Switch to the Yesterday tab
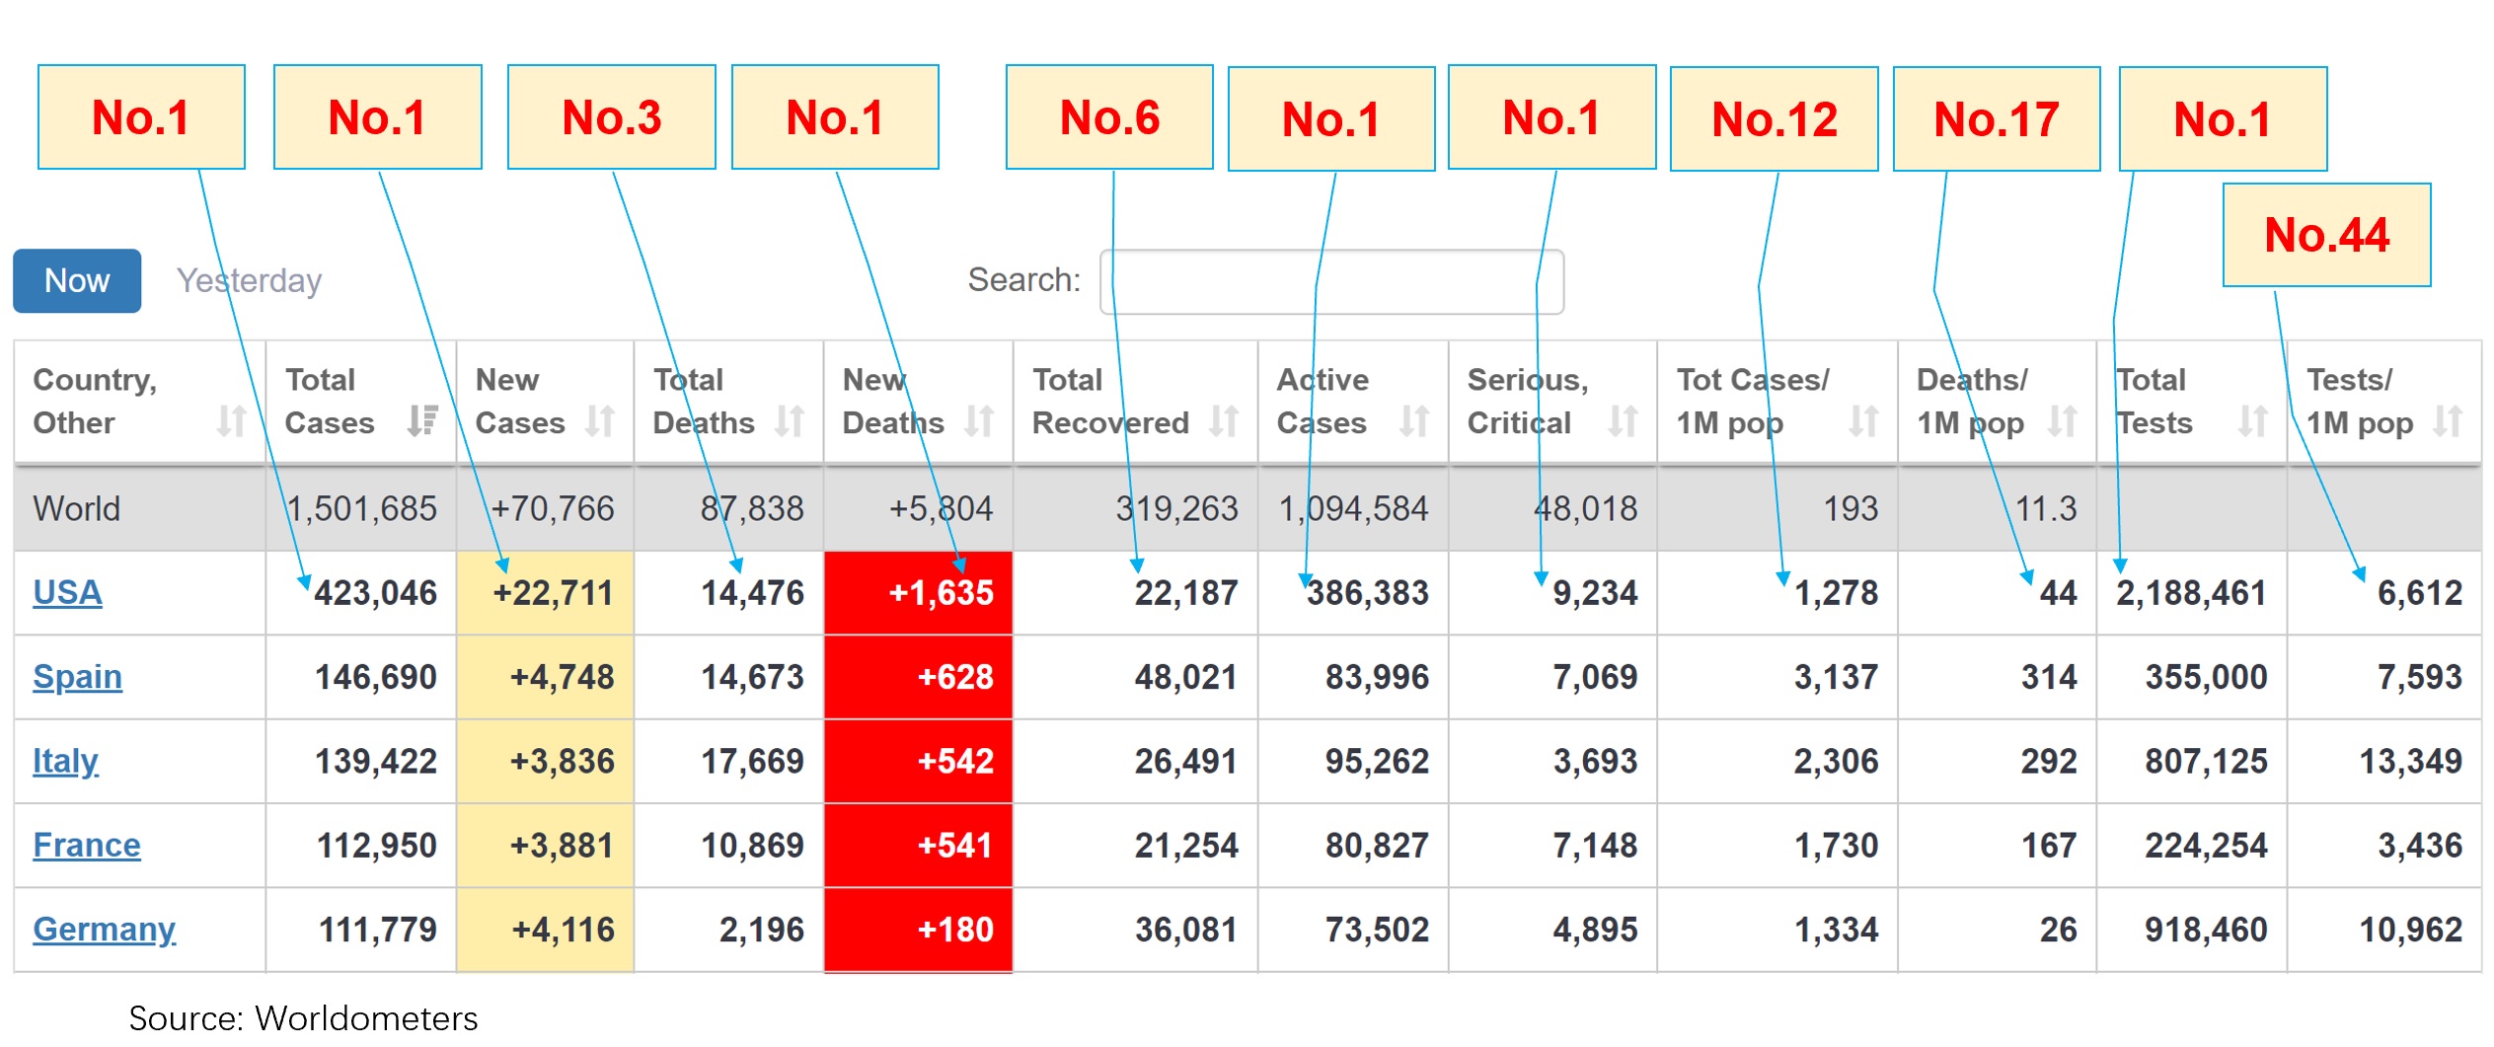The image size is (2494, 1047). tap(249, 281)
